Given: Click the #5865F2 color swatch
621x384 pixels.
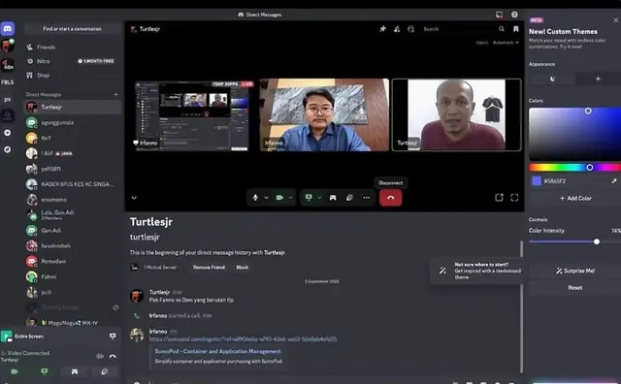Looking at the screenshot, I should point(537,181).
